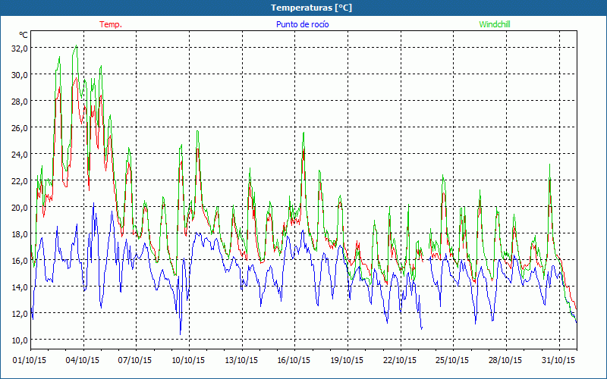Click the 26,0 y-axis value
This screenshot has width=607, height=379.
[x=20, y=127]
